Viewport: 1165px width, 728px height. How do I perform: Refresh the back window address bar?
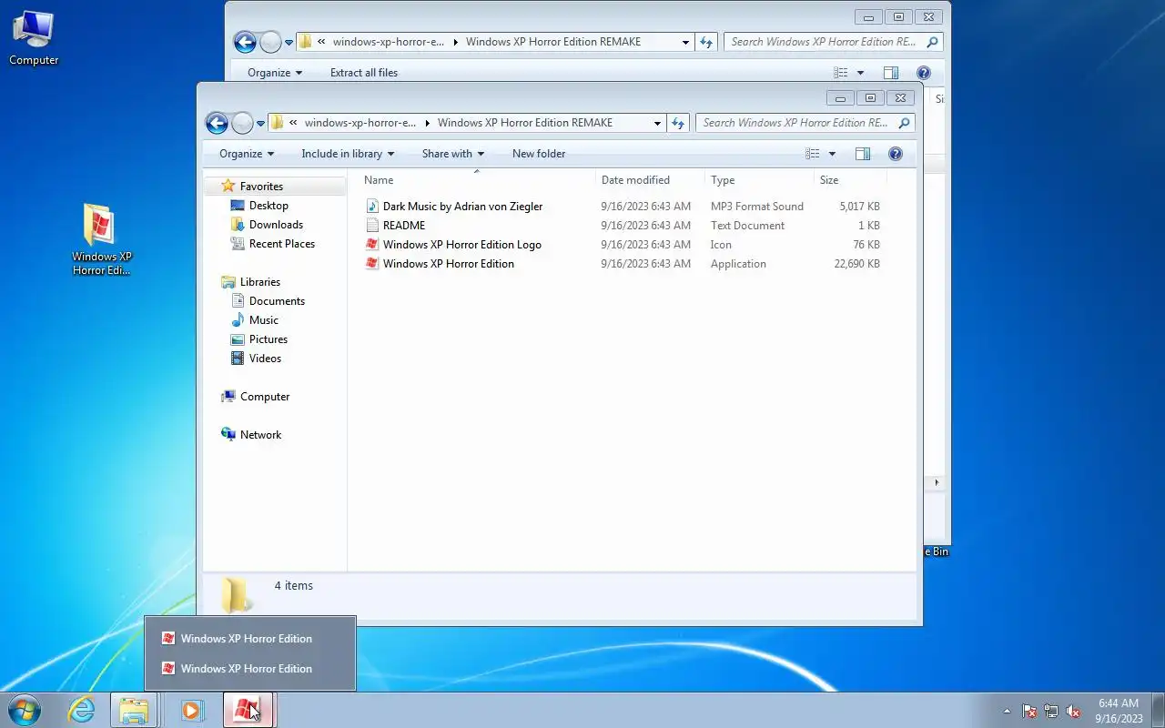[x=706, y=42]
